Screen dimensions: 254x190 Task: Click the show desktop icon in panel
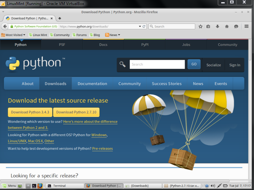20,186
